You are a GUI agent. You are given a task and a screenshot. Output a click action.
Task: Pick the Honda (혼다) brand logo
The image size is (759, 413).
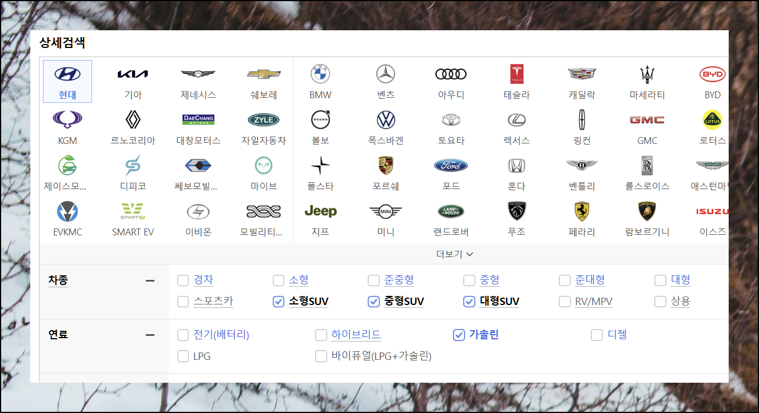tap(516, 165)
